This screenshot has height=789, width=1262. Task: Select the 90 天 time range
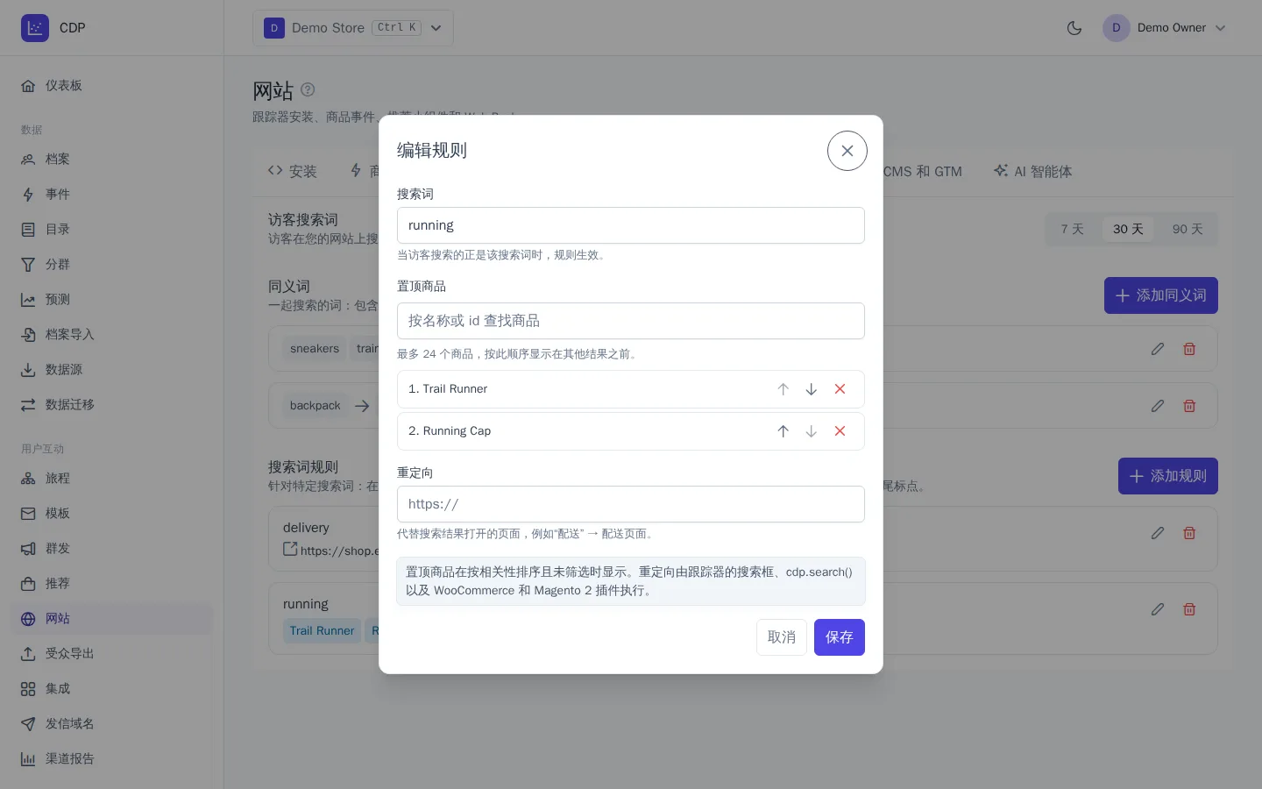point(1188,229)
